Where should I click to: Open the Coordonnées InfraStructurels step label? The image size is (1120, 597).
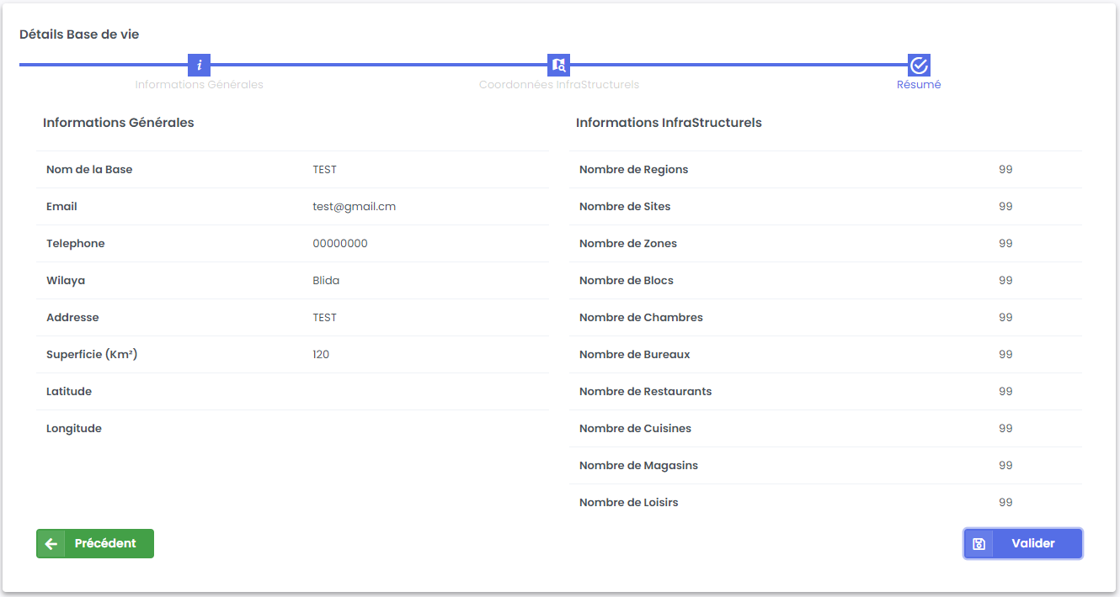coord(558,85)
